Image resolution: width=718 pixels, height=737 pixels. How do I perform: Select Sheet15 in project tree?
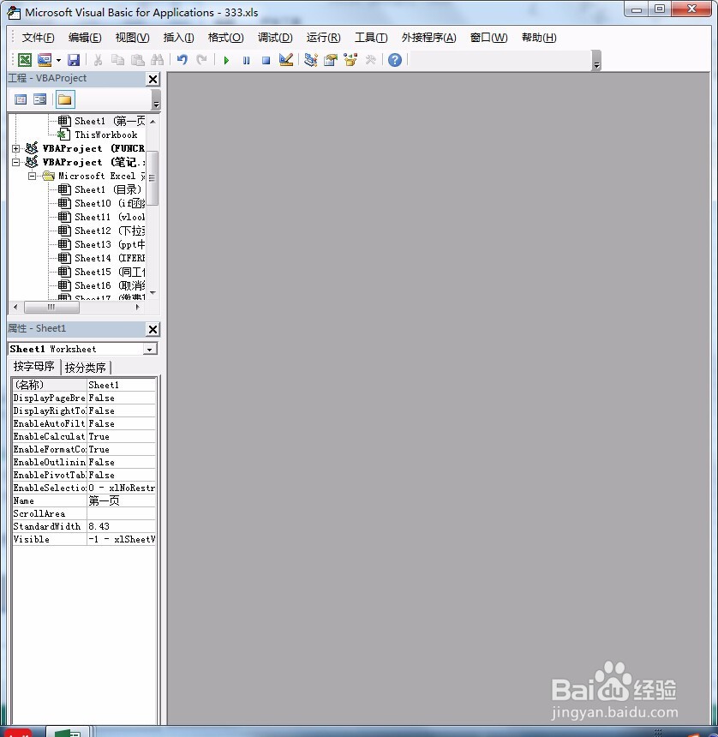click(110, 272)
